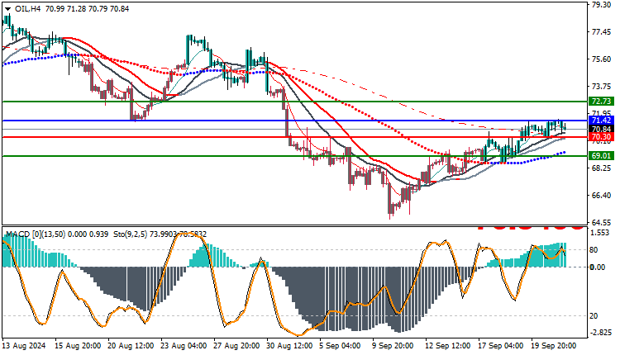Click the -2.825 MACD scale value
620x355 pixels.
coord(601,333)
